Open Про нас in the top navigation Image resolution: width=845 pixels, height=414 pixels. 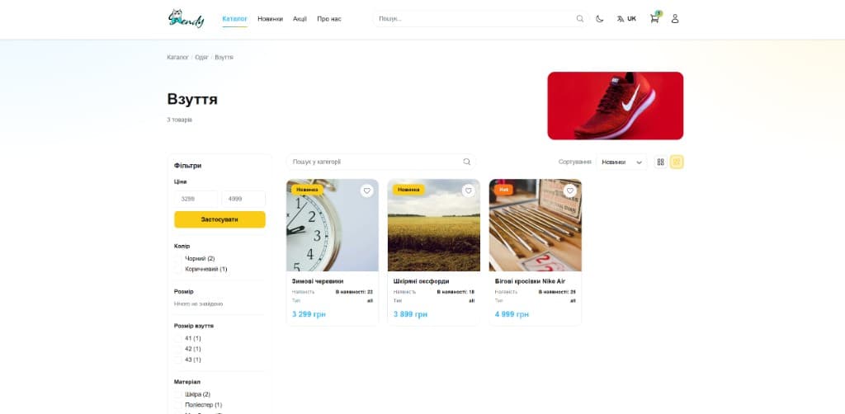(x=328, y=19)
